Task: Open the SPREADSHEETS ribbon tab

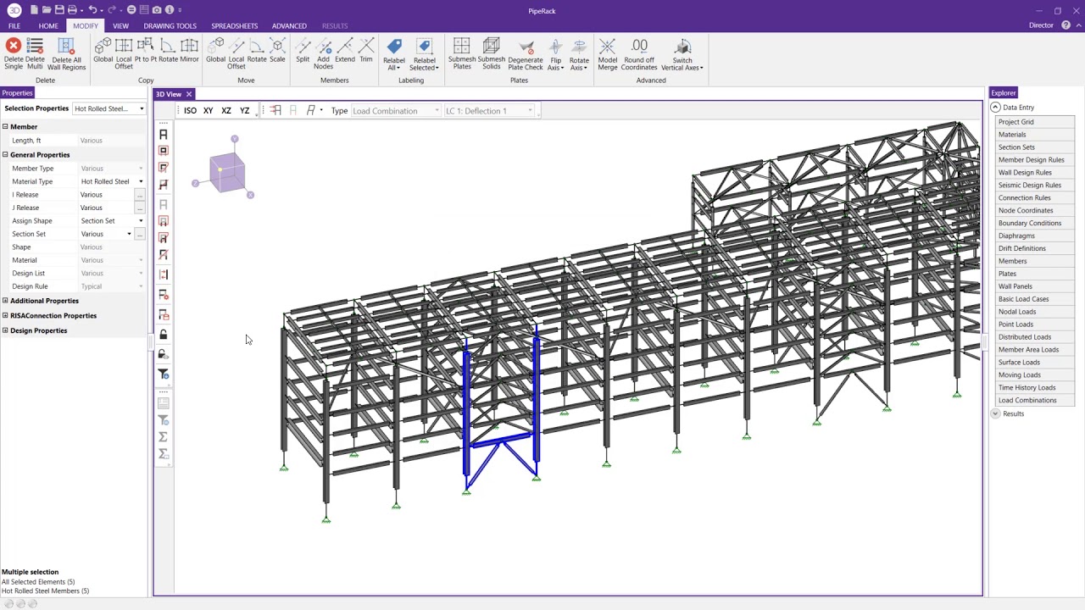Action: [x=234, y=26]
